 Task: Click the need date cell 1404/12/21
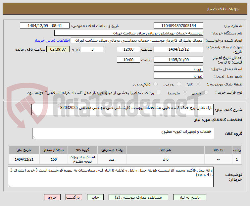click(x=24, y=159)
